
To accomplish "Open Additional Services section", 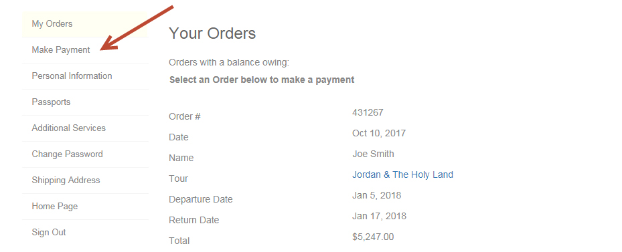I will click(x=85, y=128).
